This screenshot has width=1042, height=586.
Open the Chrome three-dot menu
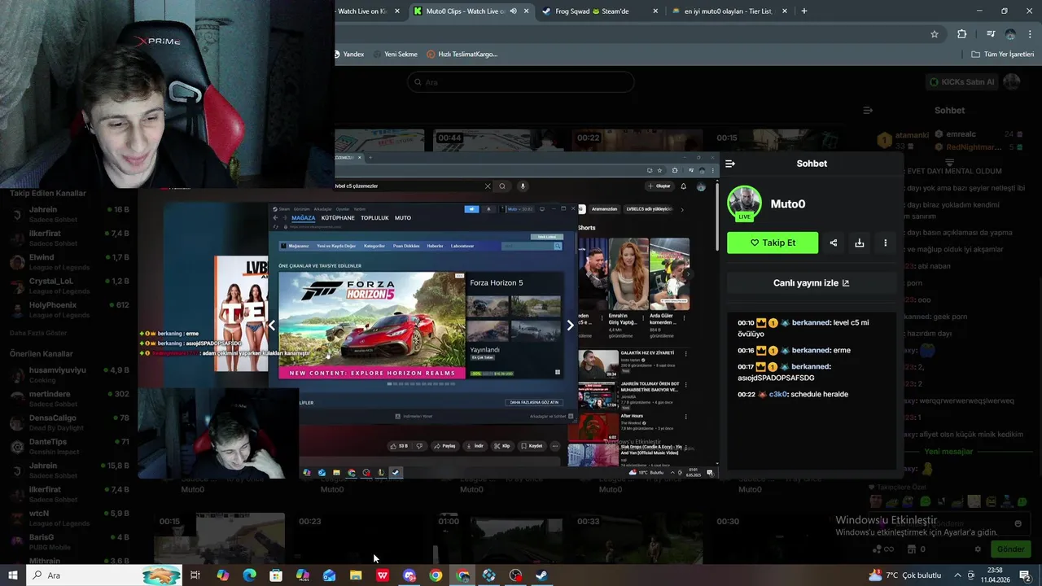(1031, 34)
